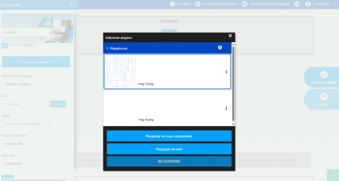This screenshot has height=181, width=339.
Task: Expand the marianasil user menu arrow
Action: click(x=335, y=4)
